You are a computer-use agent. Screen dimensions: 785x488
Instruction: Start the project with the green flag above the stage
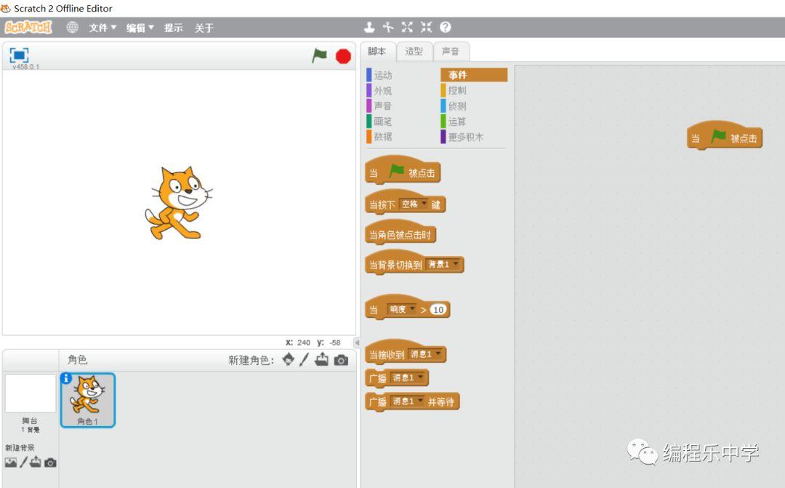point(319,55)
